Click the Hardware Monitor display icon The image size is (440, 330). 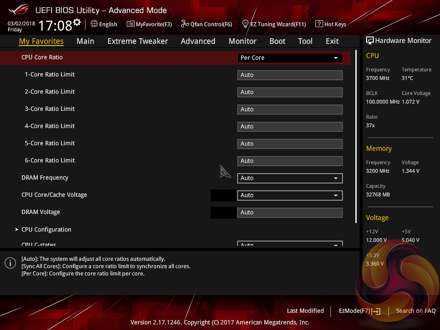click(x=370, y=41)
